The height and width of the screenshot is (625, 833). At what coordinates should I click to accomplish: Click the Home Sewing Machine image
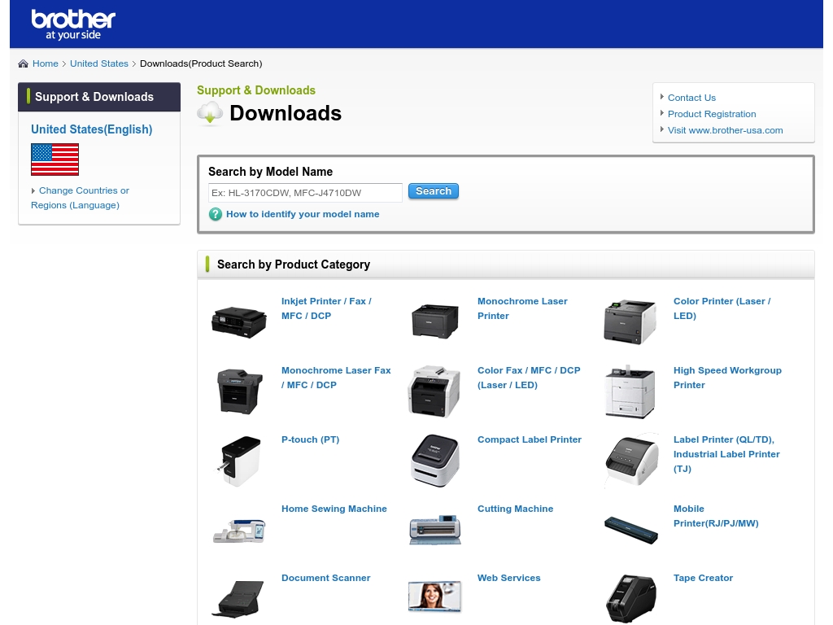click(239, 531)
